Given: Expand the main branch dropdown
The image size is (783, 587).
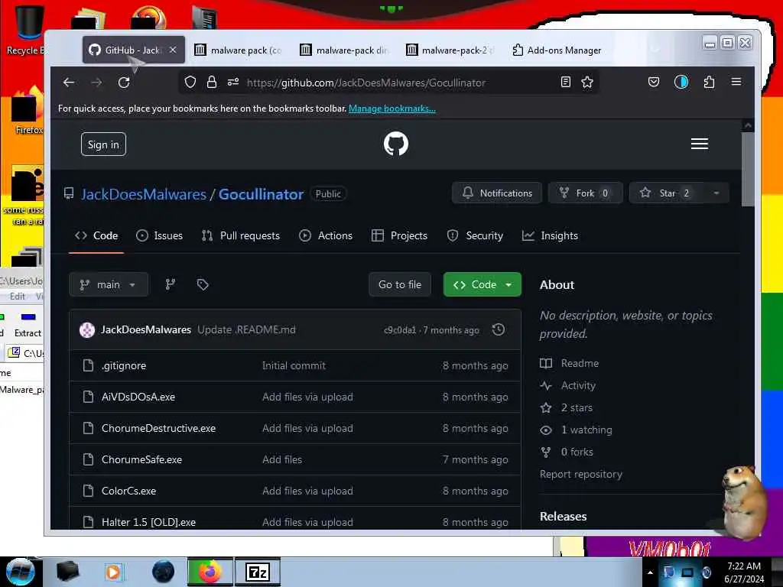Looking at the screenshot, I should (109, 284).
